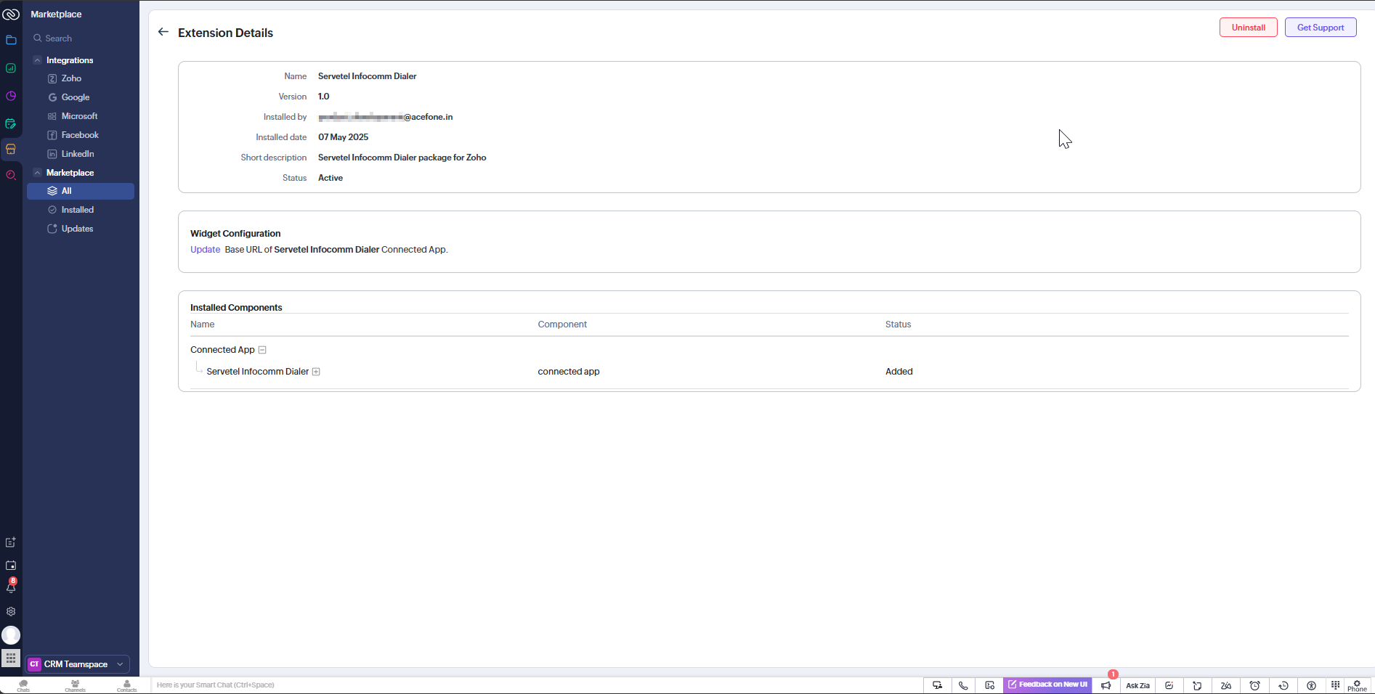
Task: Collapse the Marketplace section in sidebar
Action: (37, 173)
